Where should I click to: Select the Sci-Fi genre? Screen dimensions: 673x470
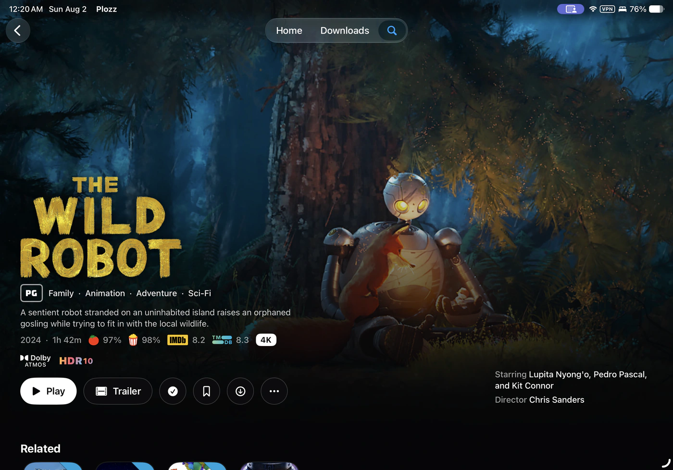click(199, 293)
